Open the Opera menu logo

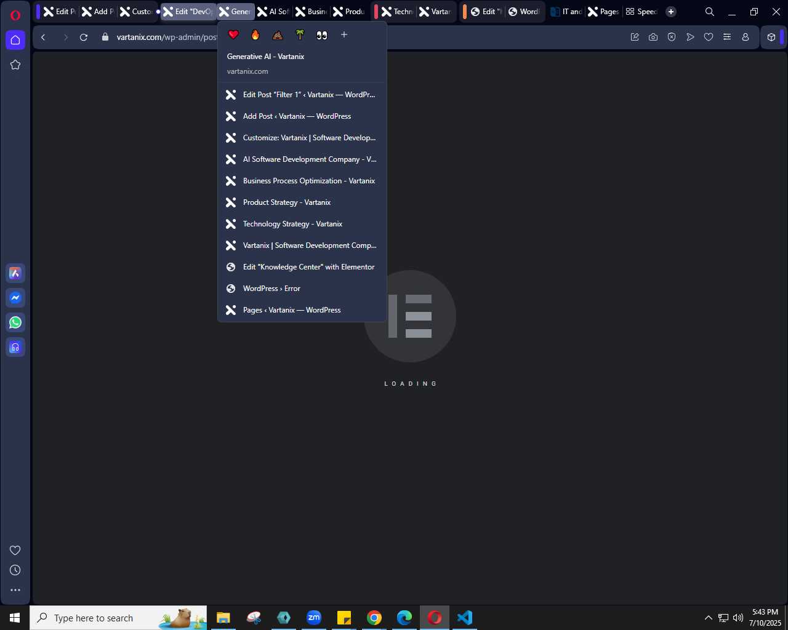15,15
